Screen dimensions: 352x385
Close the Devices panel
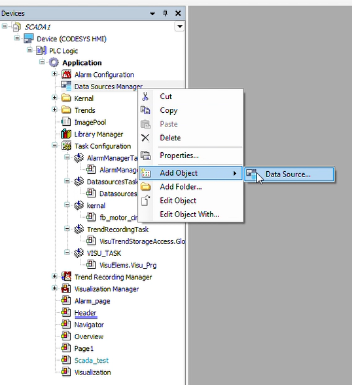[178, 13]
